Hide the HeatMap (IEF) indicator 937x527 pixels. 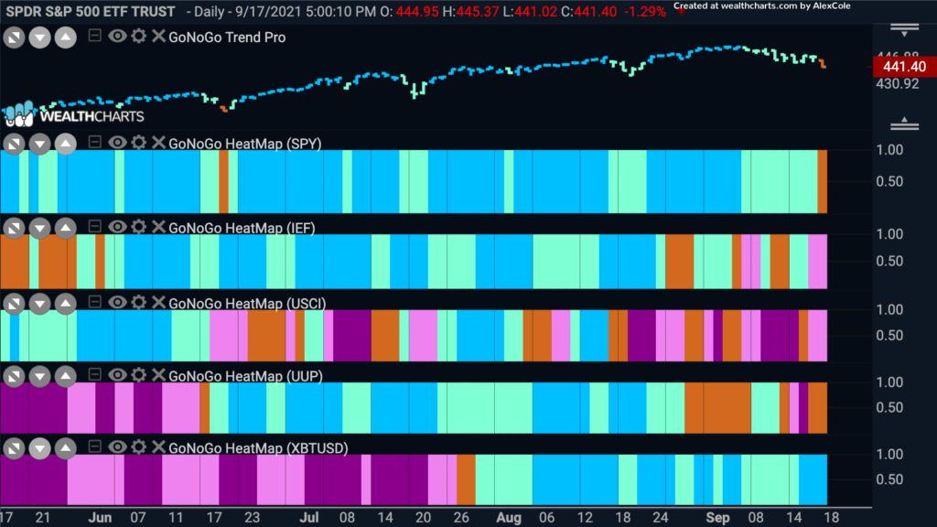[x=117, y=227]
